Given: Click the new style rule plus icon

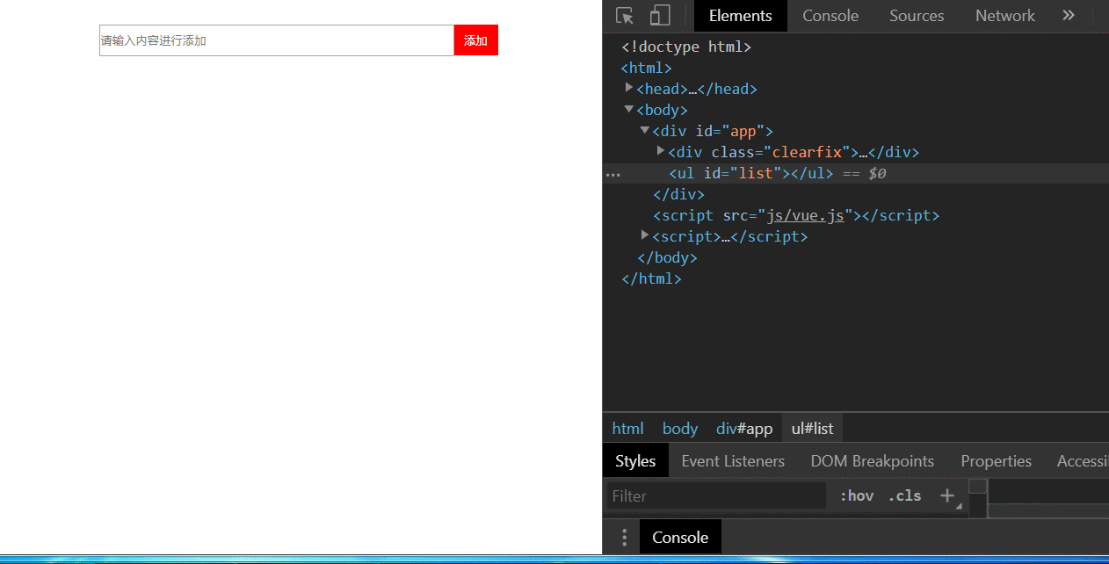Looking at the screenshot, I should click(947, 495).
